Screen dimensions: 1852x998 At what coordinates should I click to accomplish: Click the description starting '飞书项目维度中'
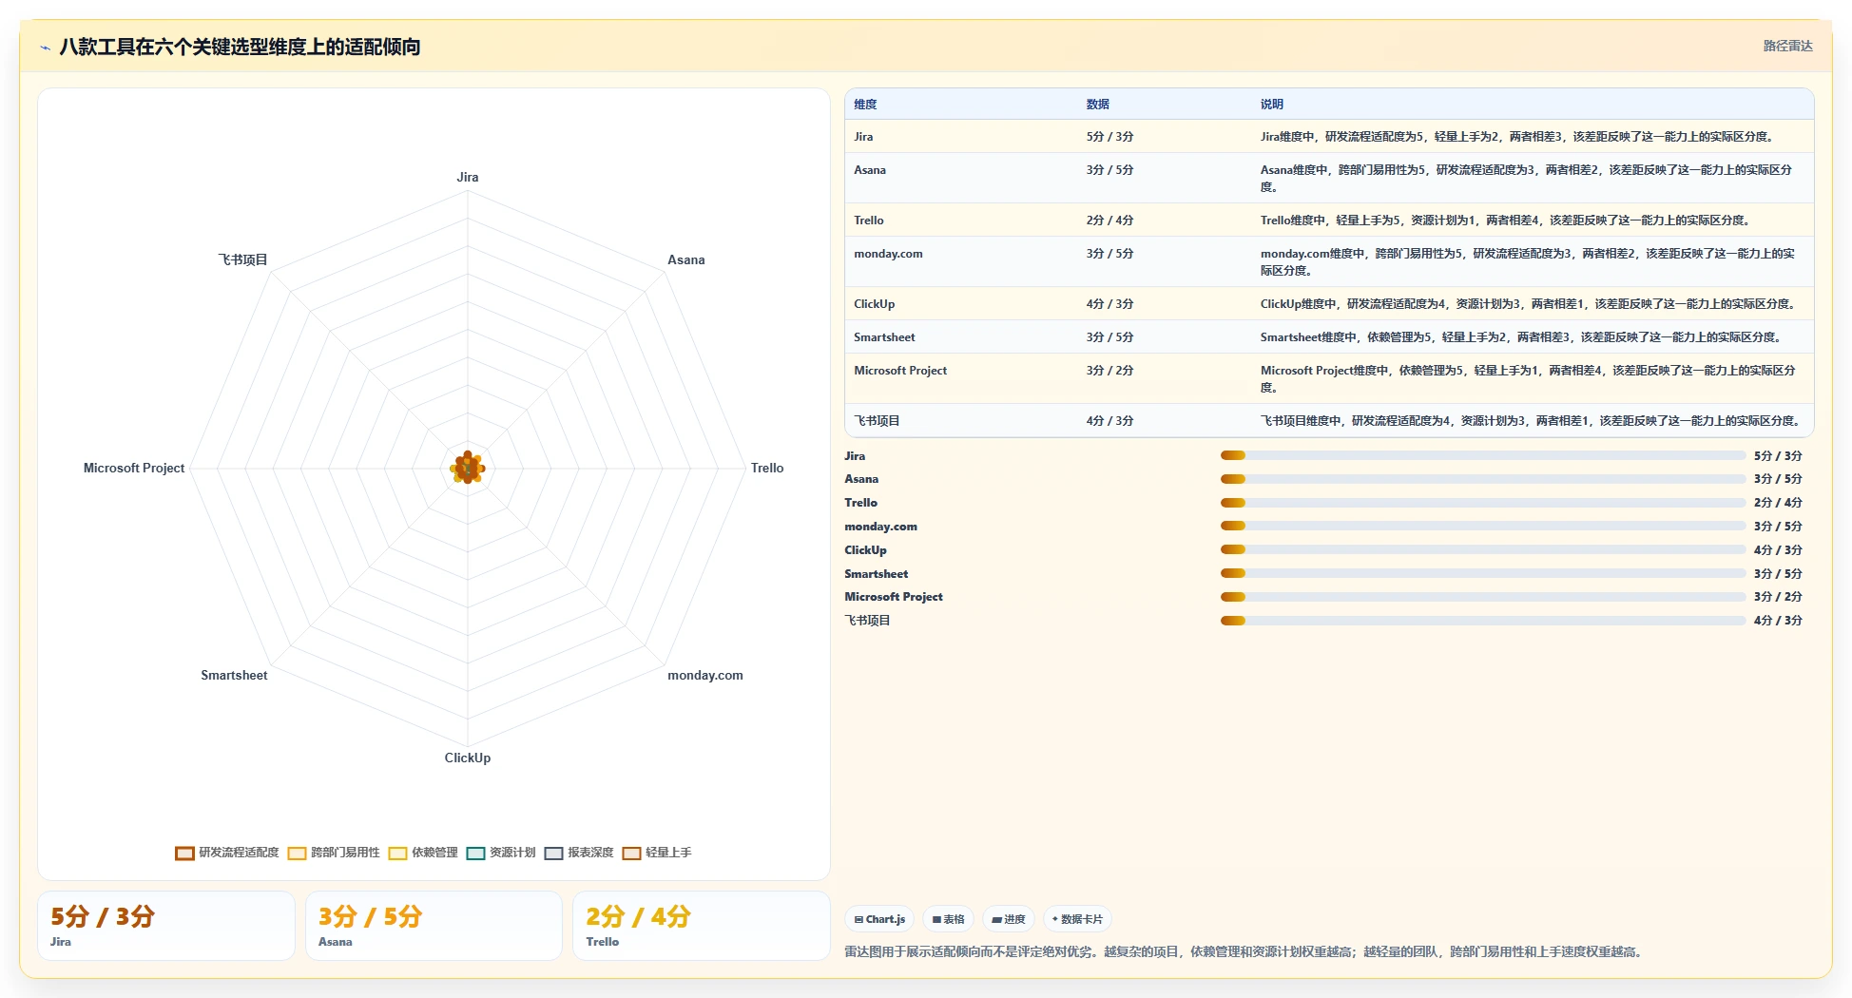coord(1532,421)
